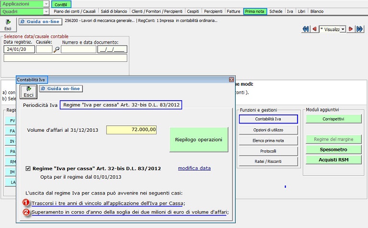
Task: Click the Causale input field
Action: [x=44, y=49]
